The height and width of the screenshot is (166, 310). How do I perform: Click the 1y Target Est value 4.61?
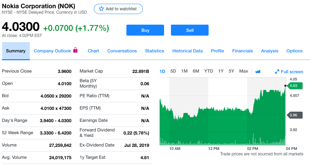tap(145, 158)
